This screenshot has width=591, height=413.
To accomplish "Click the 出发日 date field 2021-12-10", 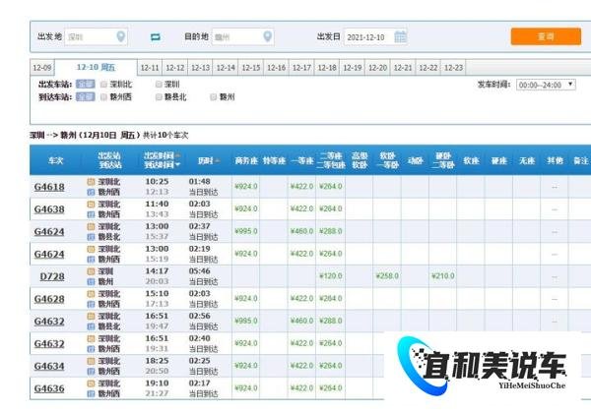I will (x=375, y=36).
